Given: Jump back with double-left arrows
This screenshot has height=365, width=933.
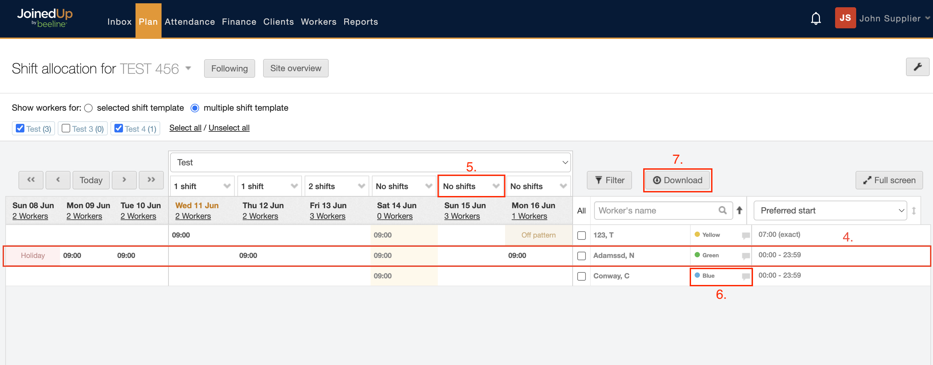Looking at the screenshot, I should pos(31,180).
